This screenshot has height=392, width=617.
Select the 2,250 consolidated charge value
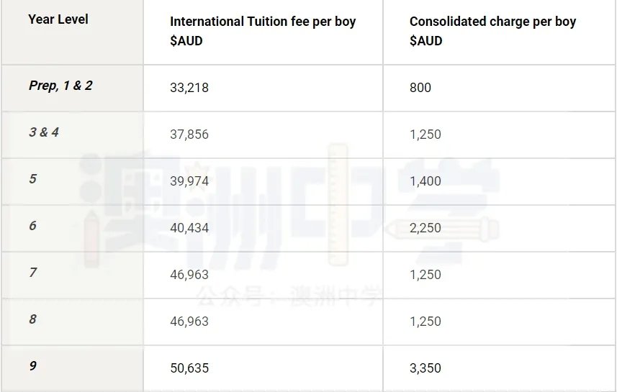pos(425,228)
